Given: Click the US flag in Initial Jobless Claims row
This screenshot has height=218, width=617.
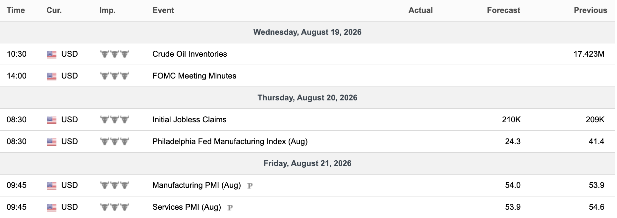Looking at the screenshot, I should click(x=52, y=120).
